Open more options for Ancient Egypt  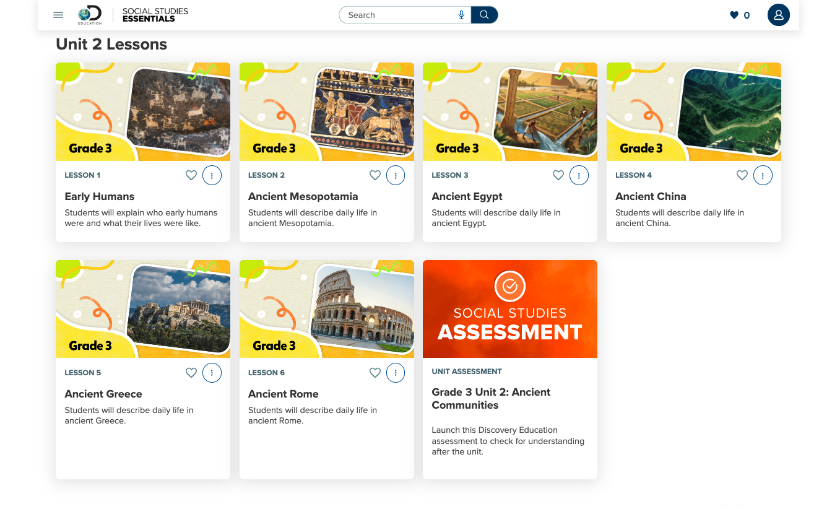pyautogui.click(x=579, y=175)
